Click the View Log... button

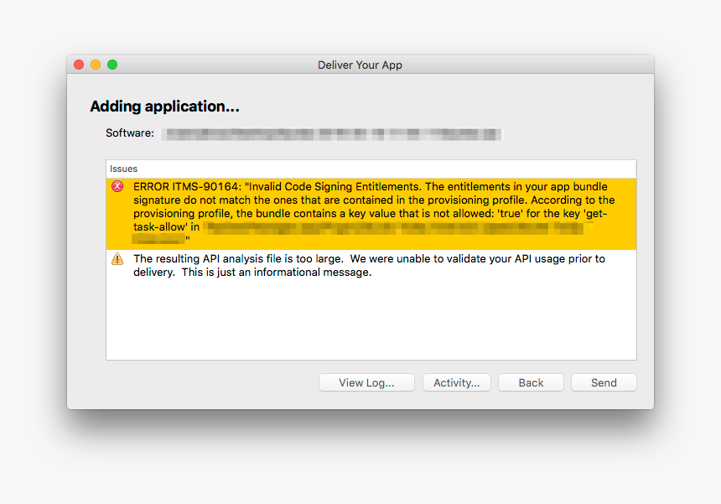pyautogui.click(x=366, y=382)
